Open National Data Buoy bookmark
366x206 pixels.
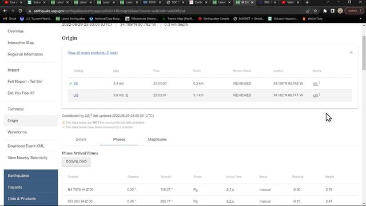point(105,19)
